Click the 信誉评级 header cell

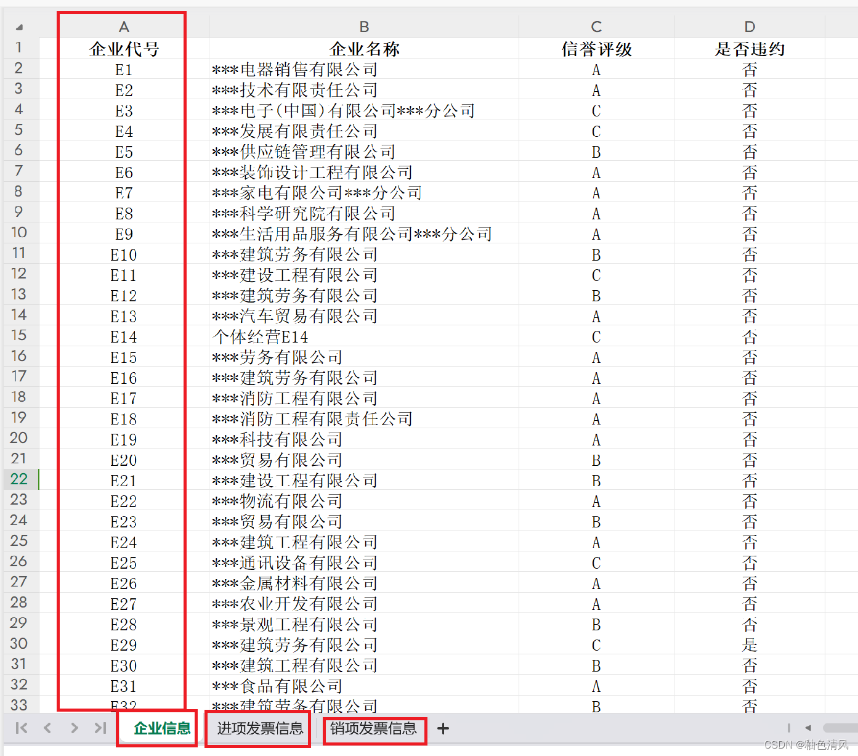pyautogui.click(x=596, y=48)
